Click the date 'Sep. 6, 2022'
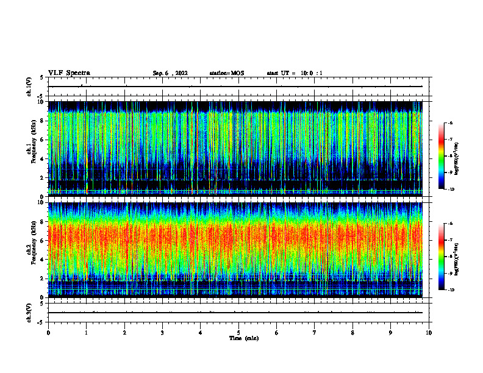Image resolution: width=483 pixels, height=373 pixels. [x=170, y=73]
